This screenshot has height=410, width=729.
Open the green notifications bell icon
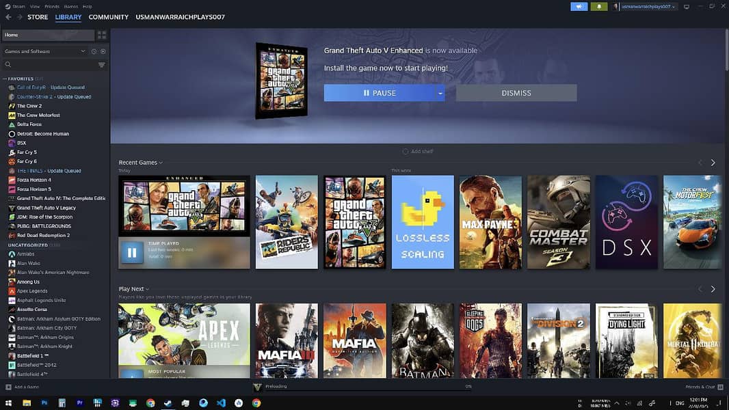pos(598,6)
